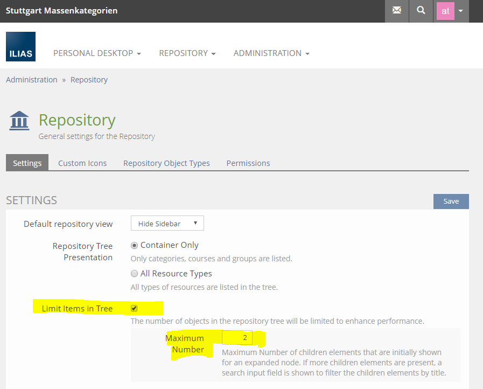Select the Settings tab
The width and height of the screenshot is (483, 389).
tap(27, 163)
